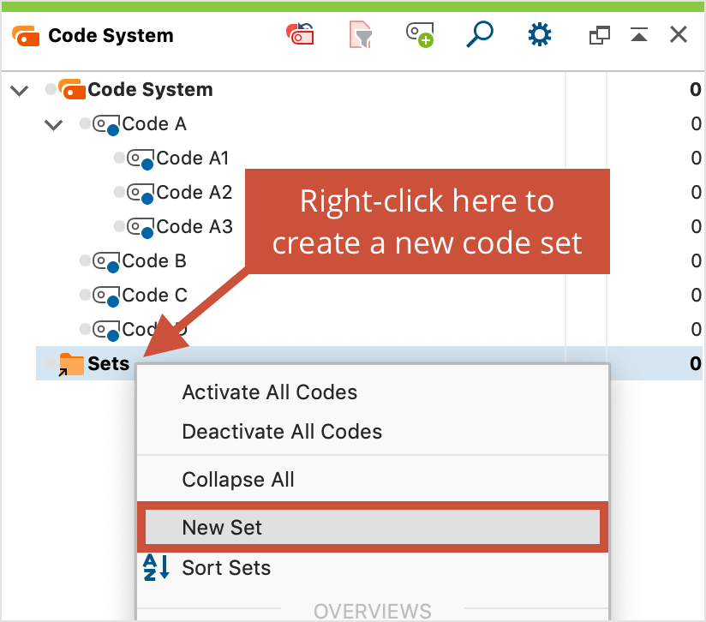706x622 pixels.
Task: Choose Sort Sets from the menu
Action: [x=373, y=567]
